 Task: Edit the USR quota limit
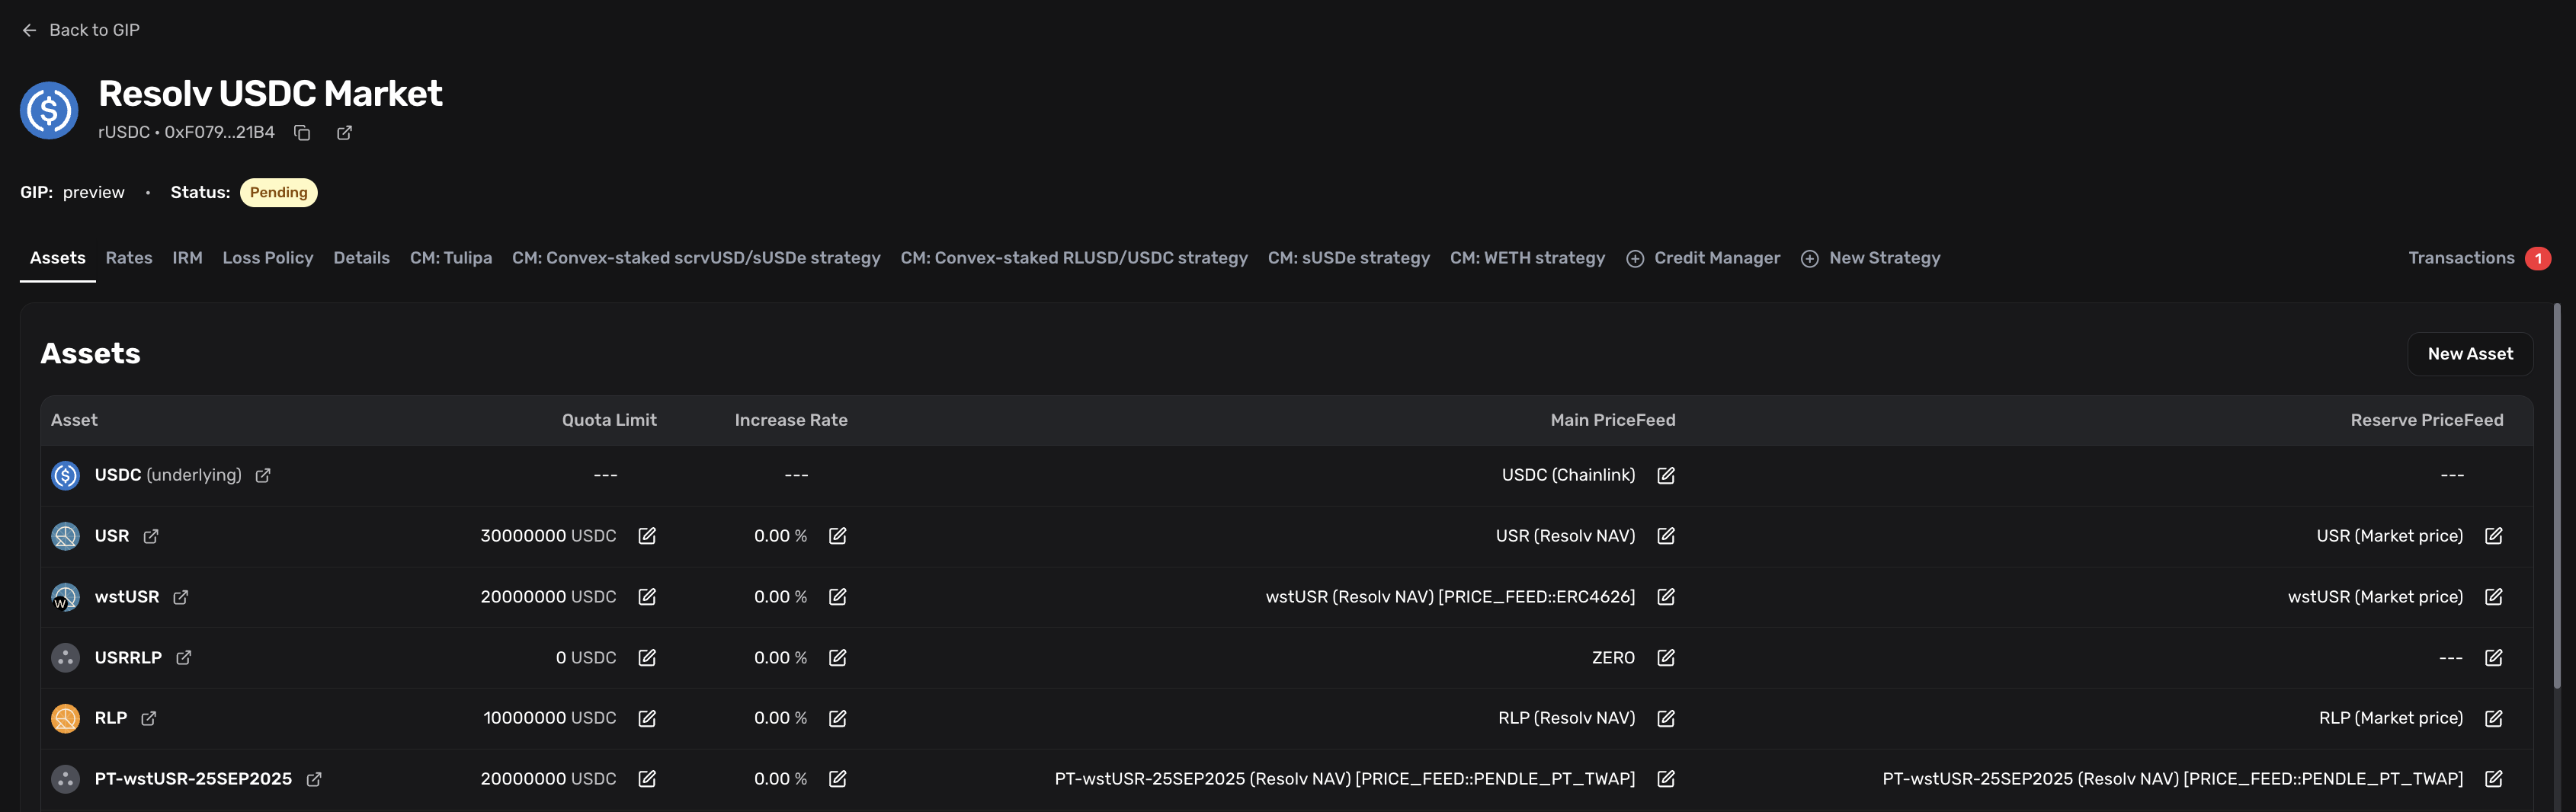(647, 536)
